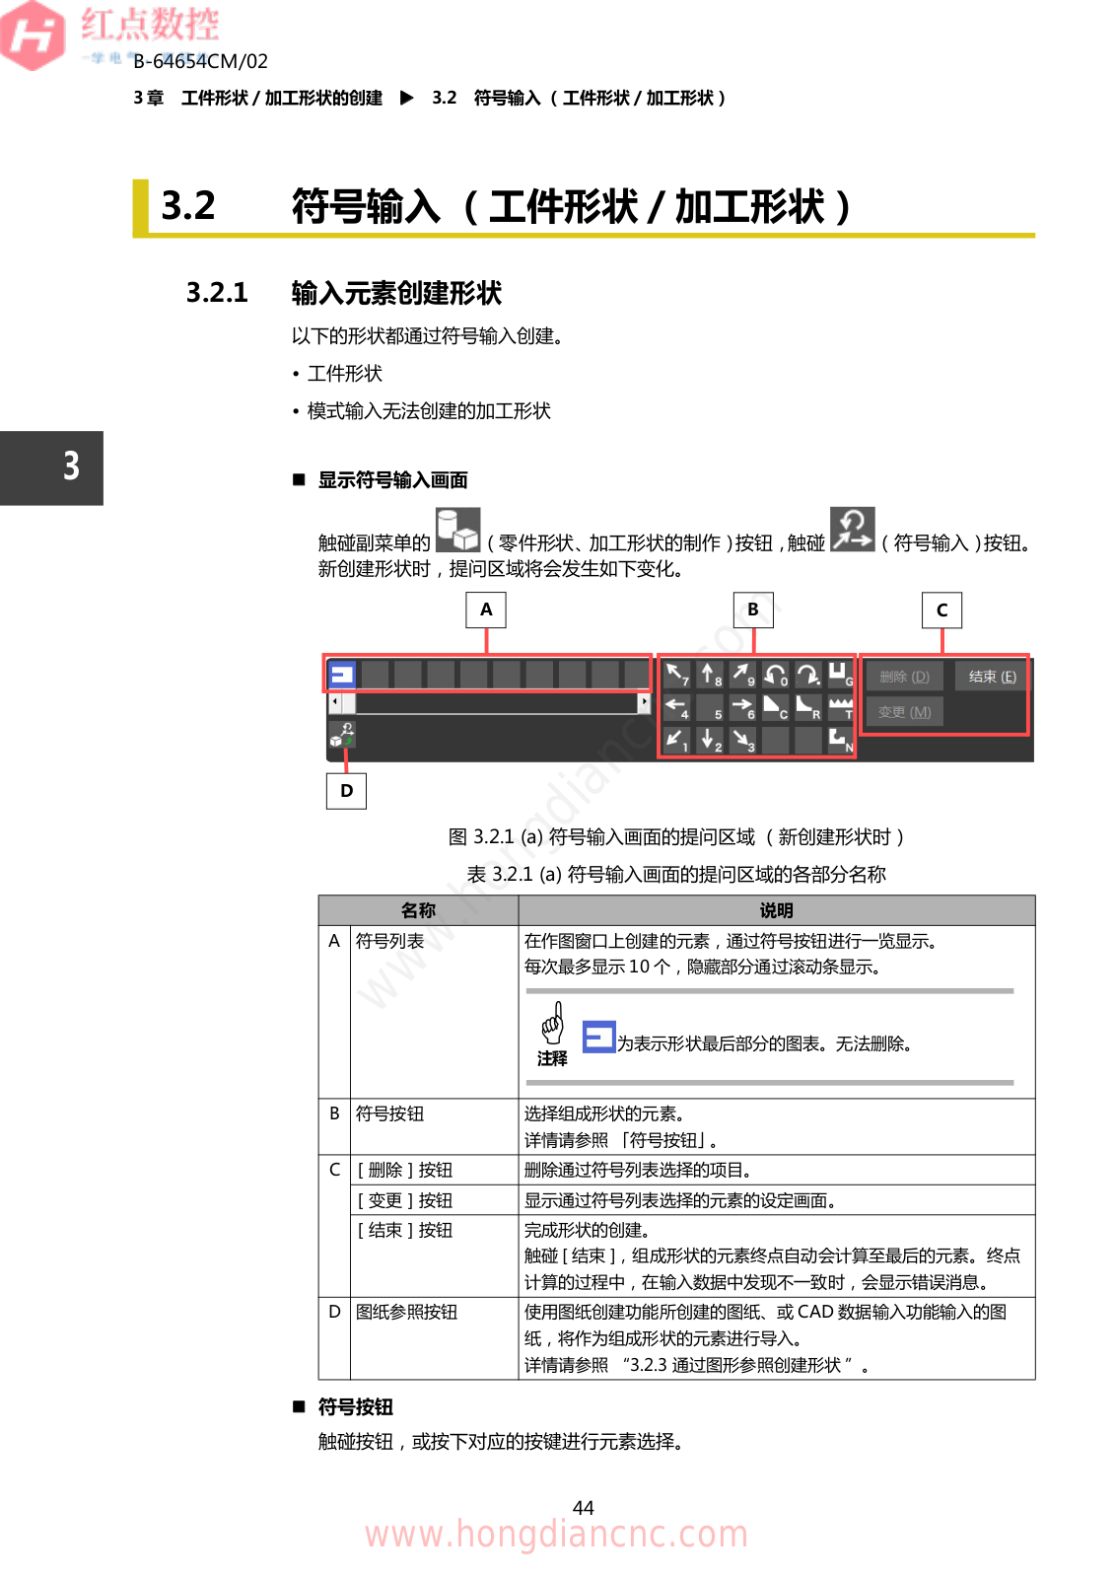Click the breadcrumb "3.2 符号输入" heading text
1115x1578 pixels.
[579, 98]
